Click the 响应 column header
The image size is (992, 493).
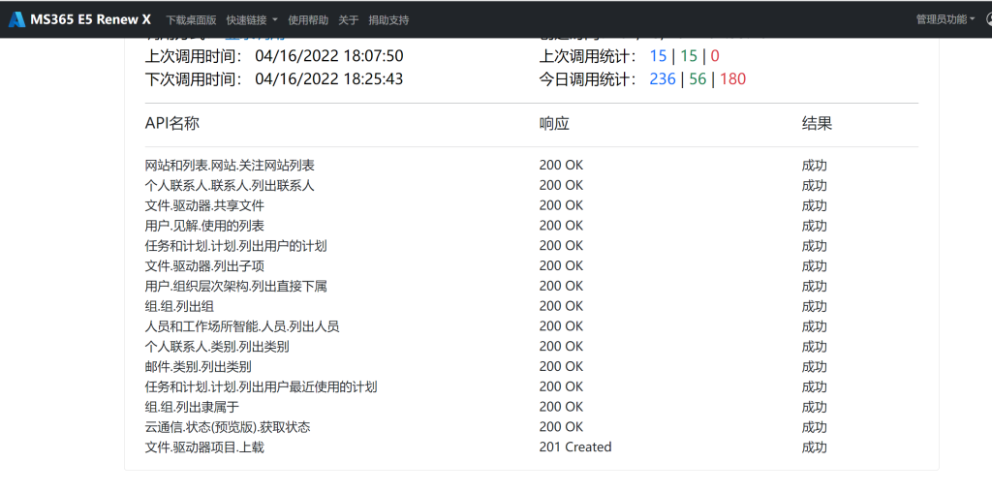pyautogui.click(x=554, y=123)
